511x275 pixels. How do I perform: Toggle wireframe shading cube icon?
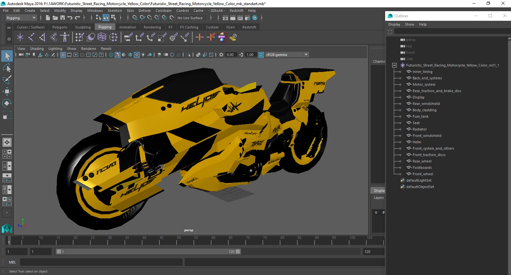point(111,55)
